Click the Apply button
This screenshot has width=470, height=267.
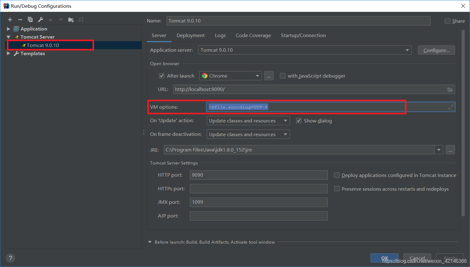pyautogui.click(x=450, y=258)
